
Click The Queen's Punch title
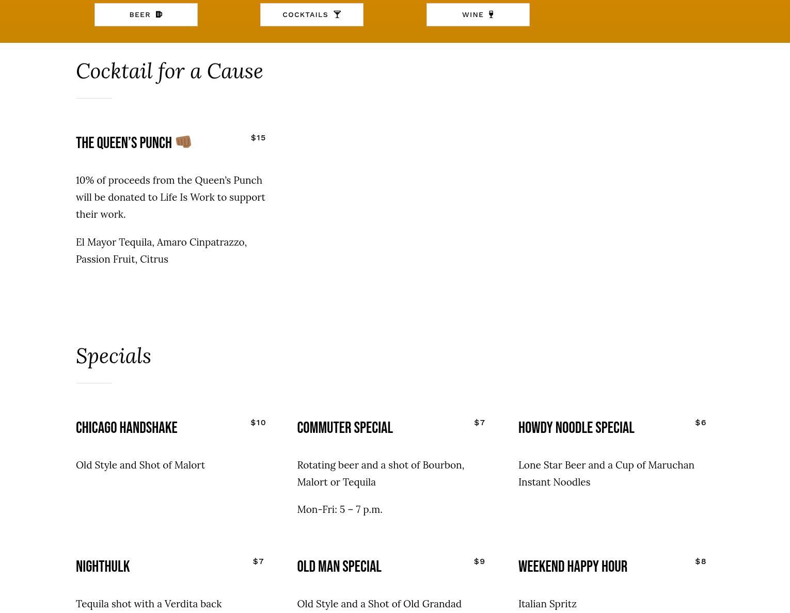[x=124, y=143]
